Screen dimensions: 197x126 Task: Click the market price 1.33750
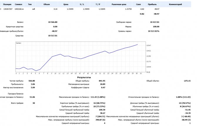[x=128, y=9]
